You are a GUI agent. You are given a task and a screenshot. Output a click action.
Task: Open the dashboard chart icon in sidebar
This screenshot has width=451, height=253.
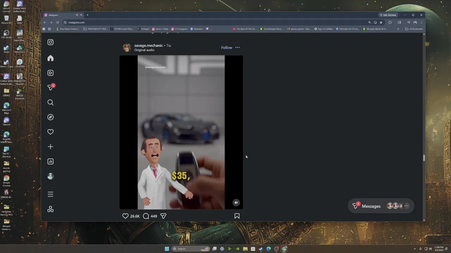pos(50,162)
